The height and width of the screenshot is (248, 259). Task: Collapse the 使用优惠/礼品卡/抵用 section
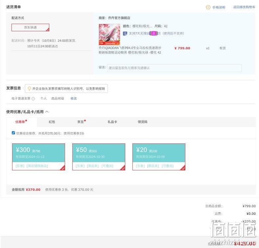pyautogui.click(x=47, y=112)
